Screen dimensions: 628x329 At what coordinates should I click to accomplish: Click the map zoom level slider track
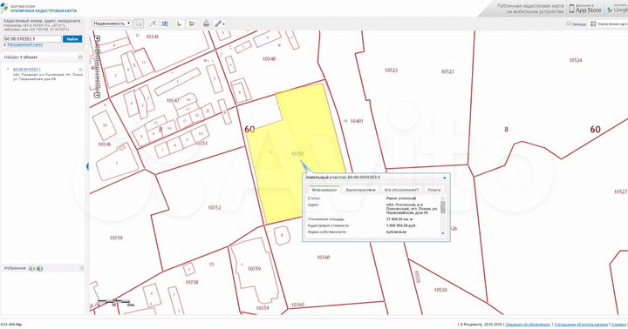(x=97, y=67)
